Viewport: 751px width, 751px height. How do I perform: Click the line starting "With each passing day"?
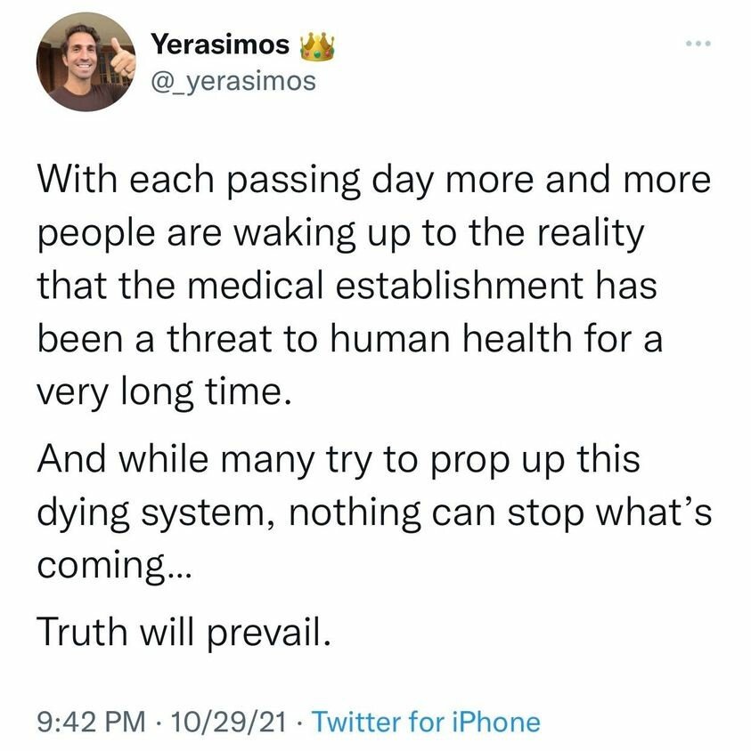point(374,183)
